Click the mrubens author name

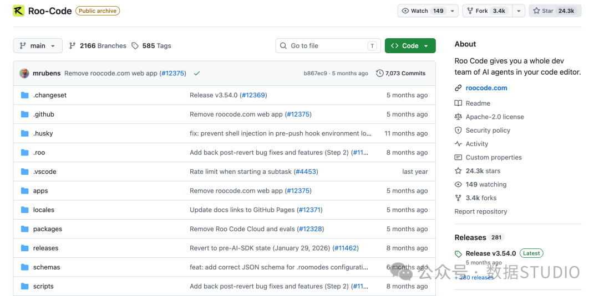[47, 73]
